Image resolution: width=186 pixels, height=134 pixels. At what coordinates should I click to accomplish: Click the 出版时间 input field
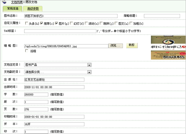pos(54,87)
